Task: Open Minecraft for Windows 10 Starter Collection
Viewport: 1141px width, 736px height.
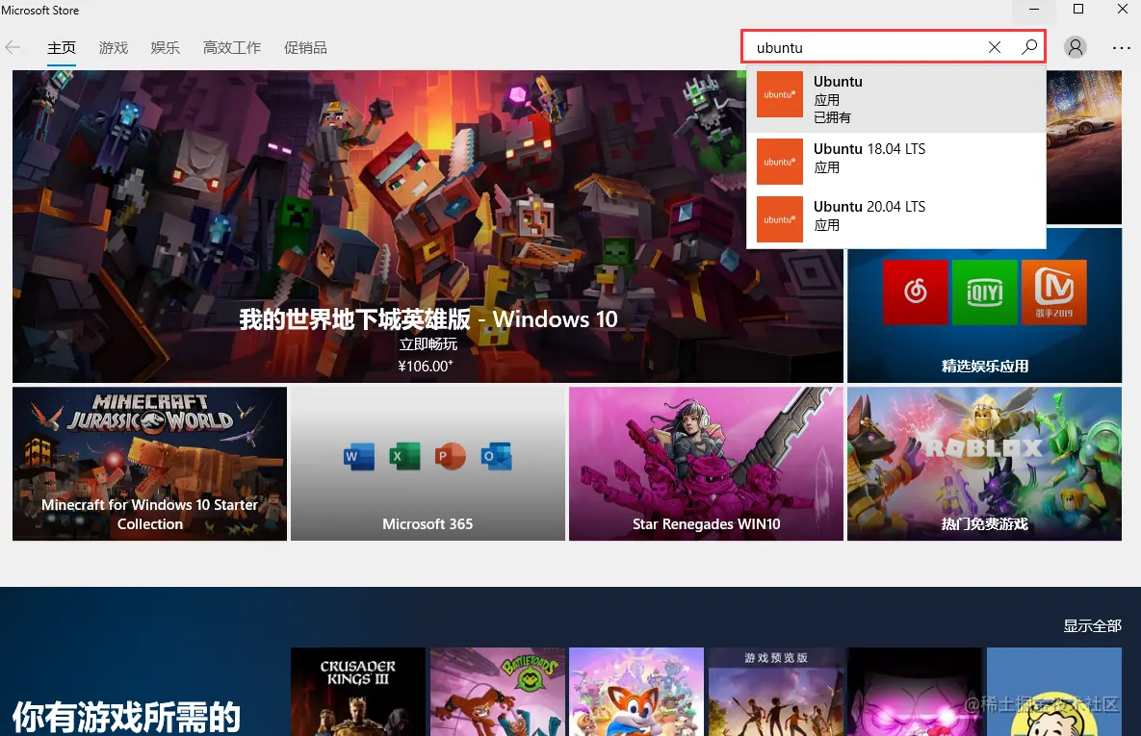Action: (149, 464)
